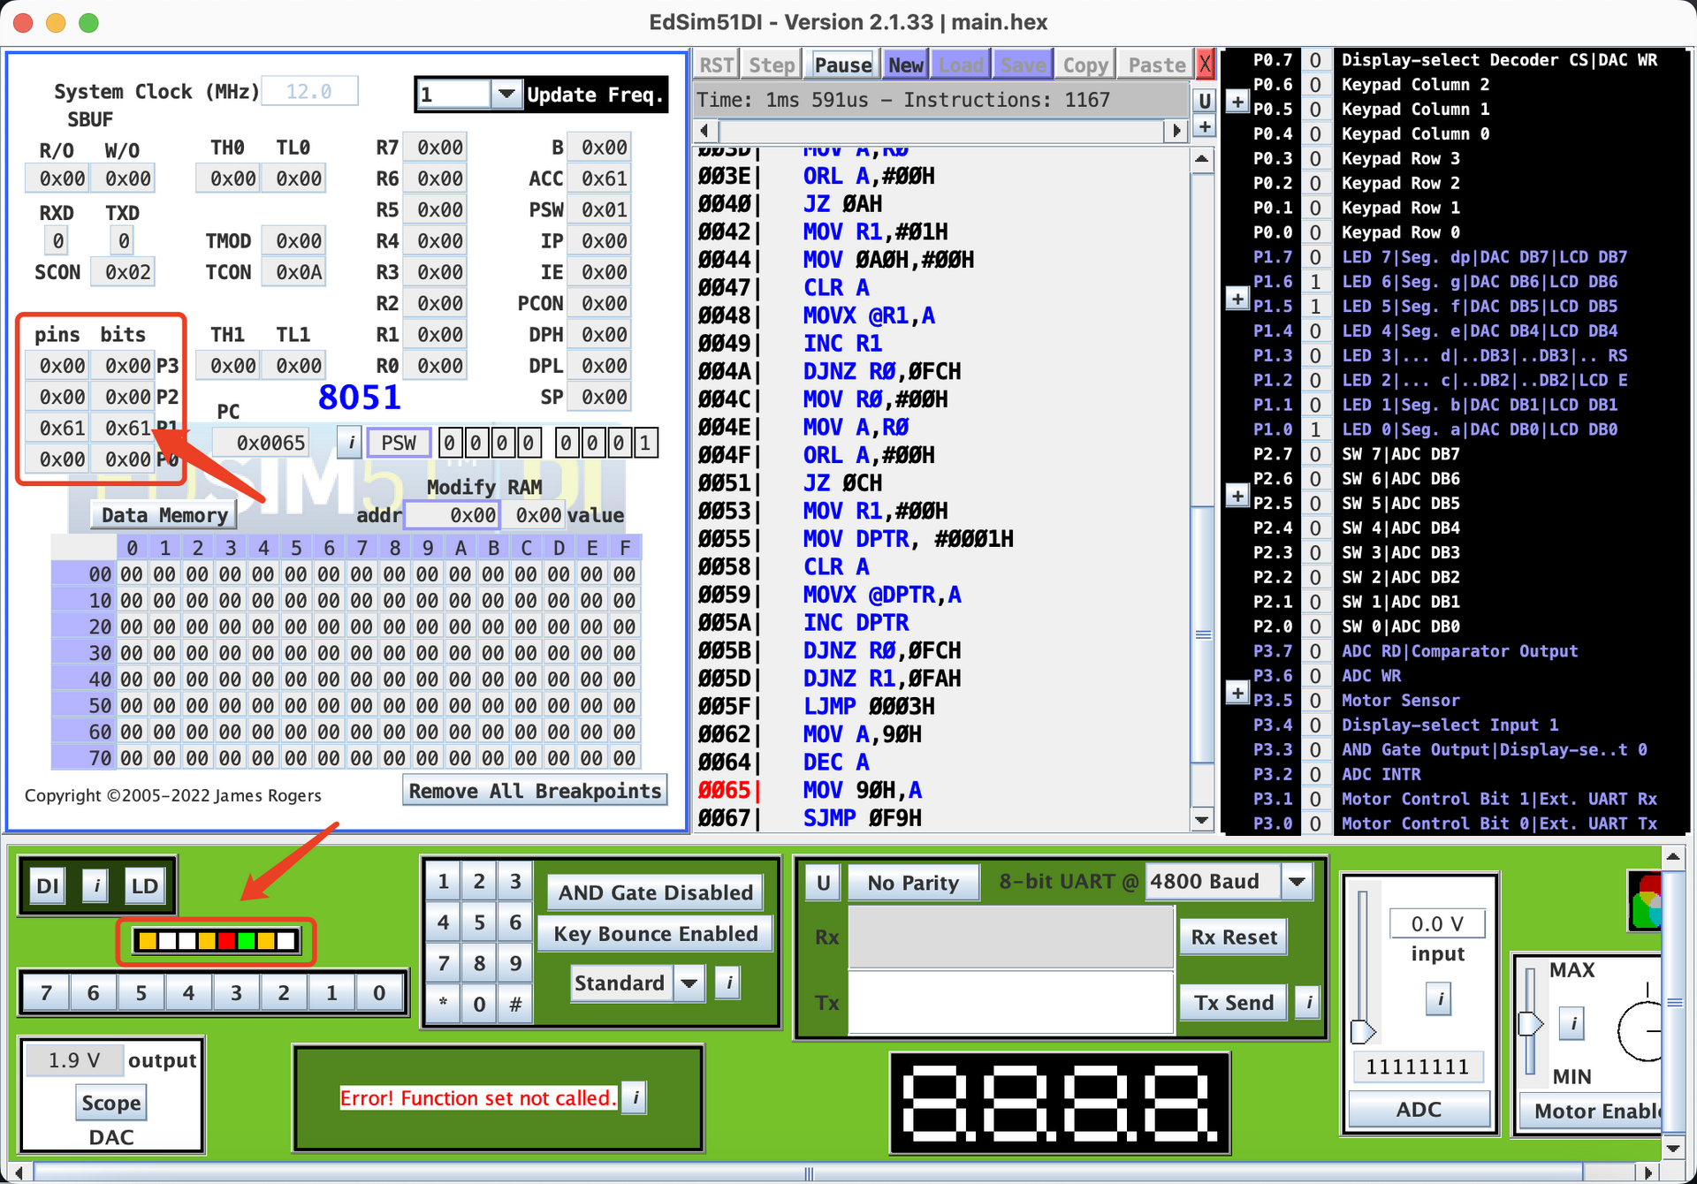Image resolution: width=1697 pixels, height=1184 pixels.
Task: Click the ADC input voltage slider
Action: pyautogui.click(x=1363, y=1030)
